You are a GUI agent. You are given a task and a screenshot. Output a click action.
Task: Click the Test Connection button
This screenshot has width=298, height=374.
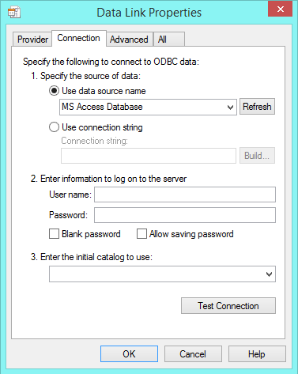click(x=228, y=306)
